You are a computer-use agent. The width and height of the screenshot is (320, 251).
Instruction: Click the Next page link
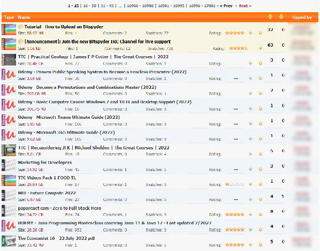[245, 6]
